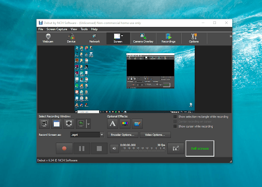Maximize the Debut window
The width and height of the screenshot is (262, 187).
click(x=214, y=23)
